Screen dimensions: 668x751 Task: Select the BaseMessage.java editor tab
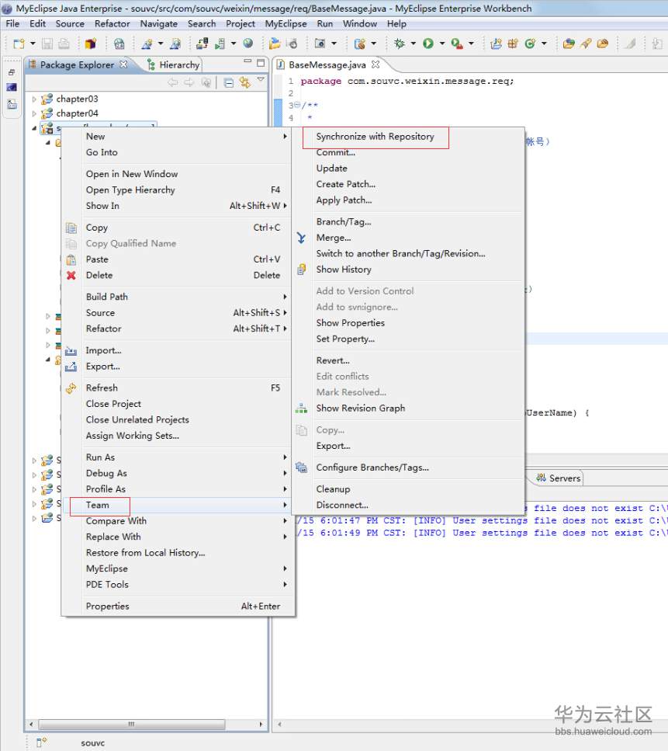pos(327,64)
